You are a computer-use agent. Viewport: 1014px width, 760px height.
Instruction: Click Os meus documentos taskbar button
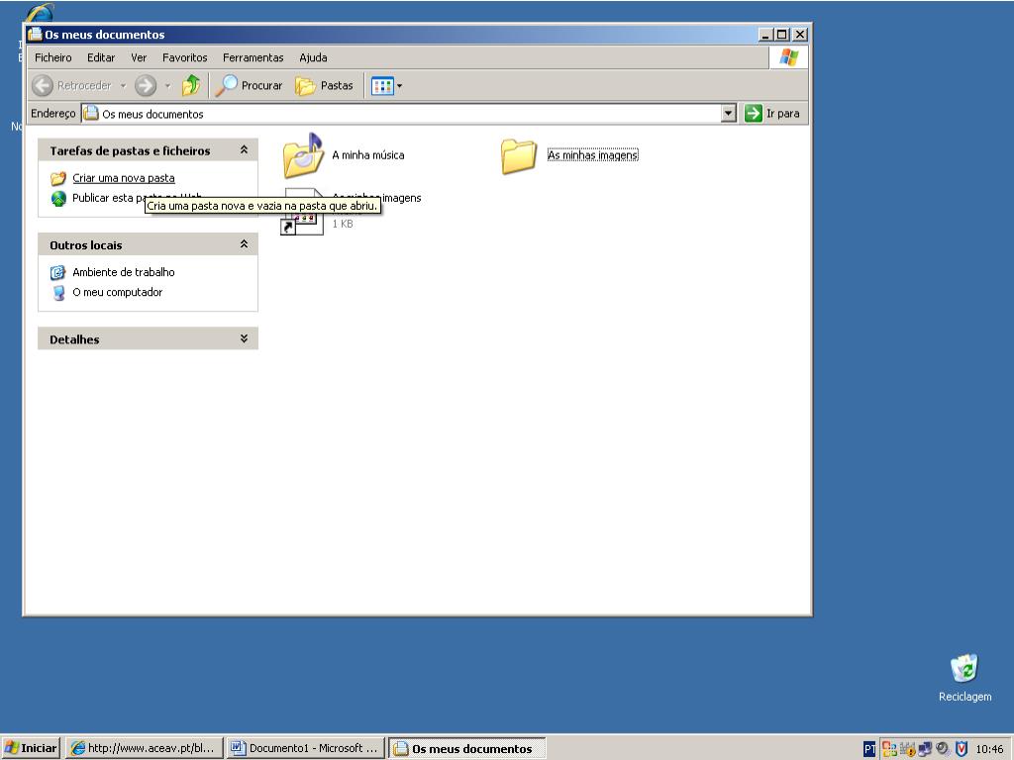click(x=467, y=748)
